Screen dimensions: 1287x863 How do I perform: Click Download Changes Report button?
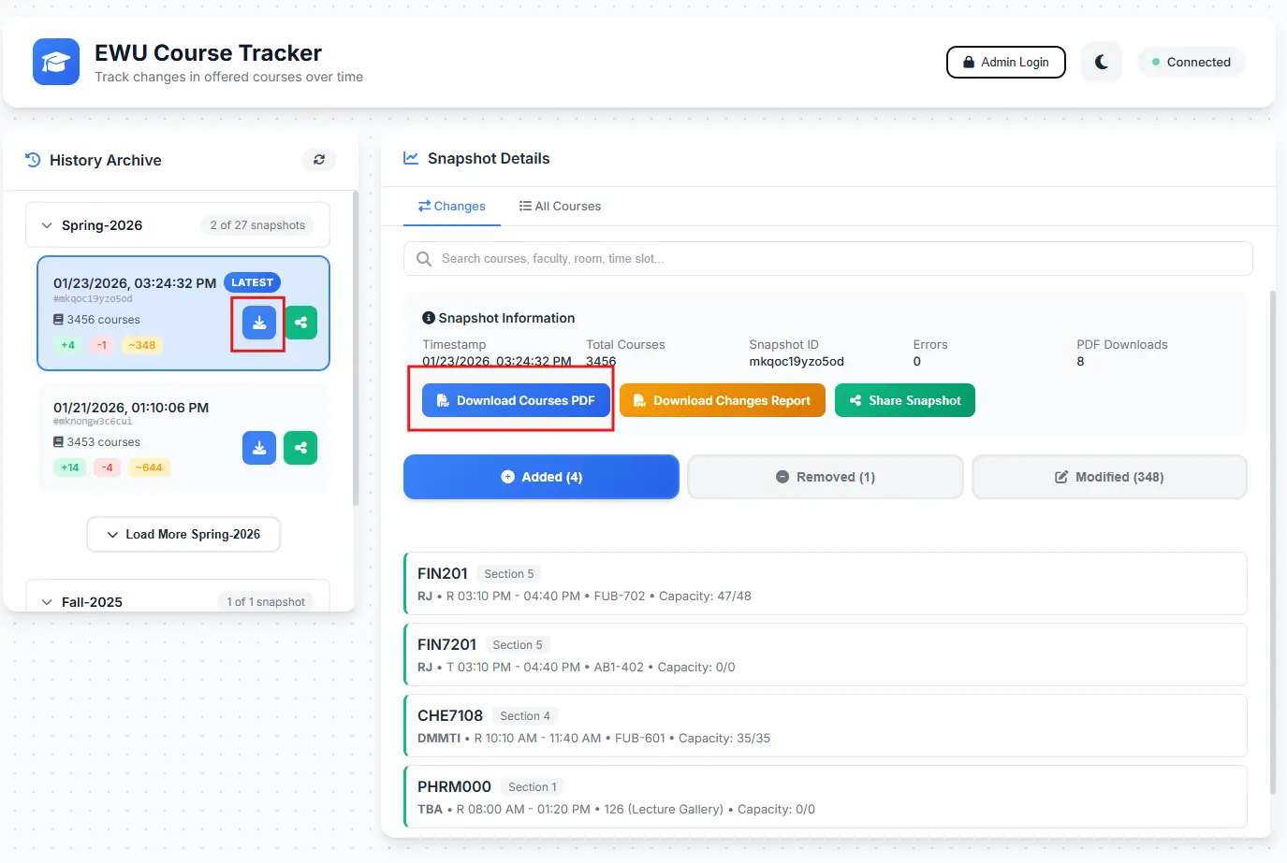point(722,400)
